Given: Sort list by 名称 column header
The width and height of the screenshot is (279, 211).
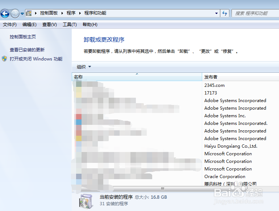Looking at the screenshot, I should [137, 77].
